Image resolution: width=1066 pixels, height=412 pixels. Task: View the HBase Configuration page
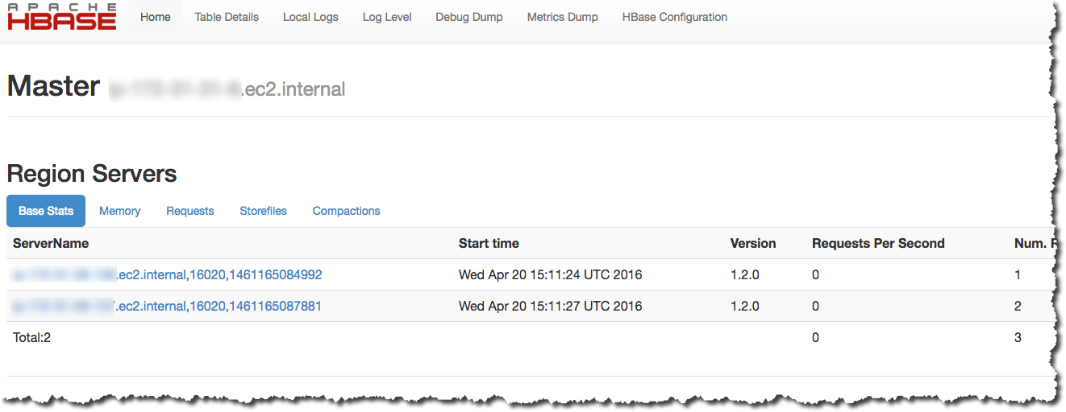(x=675, y=17)
